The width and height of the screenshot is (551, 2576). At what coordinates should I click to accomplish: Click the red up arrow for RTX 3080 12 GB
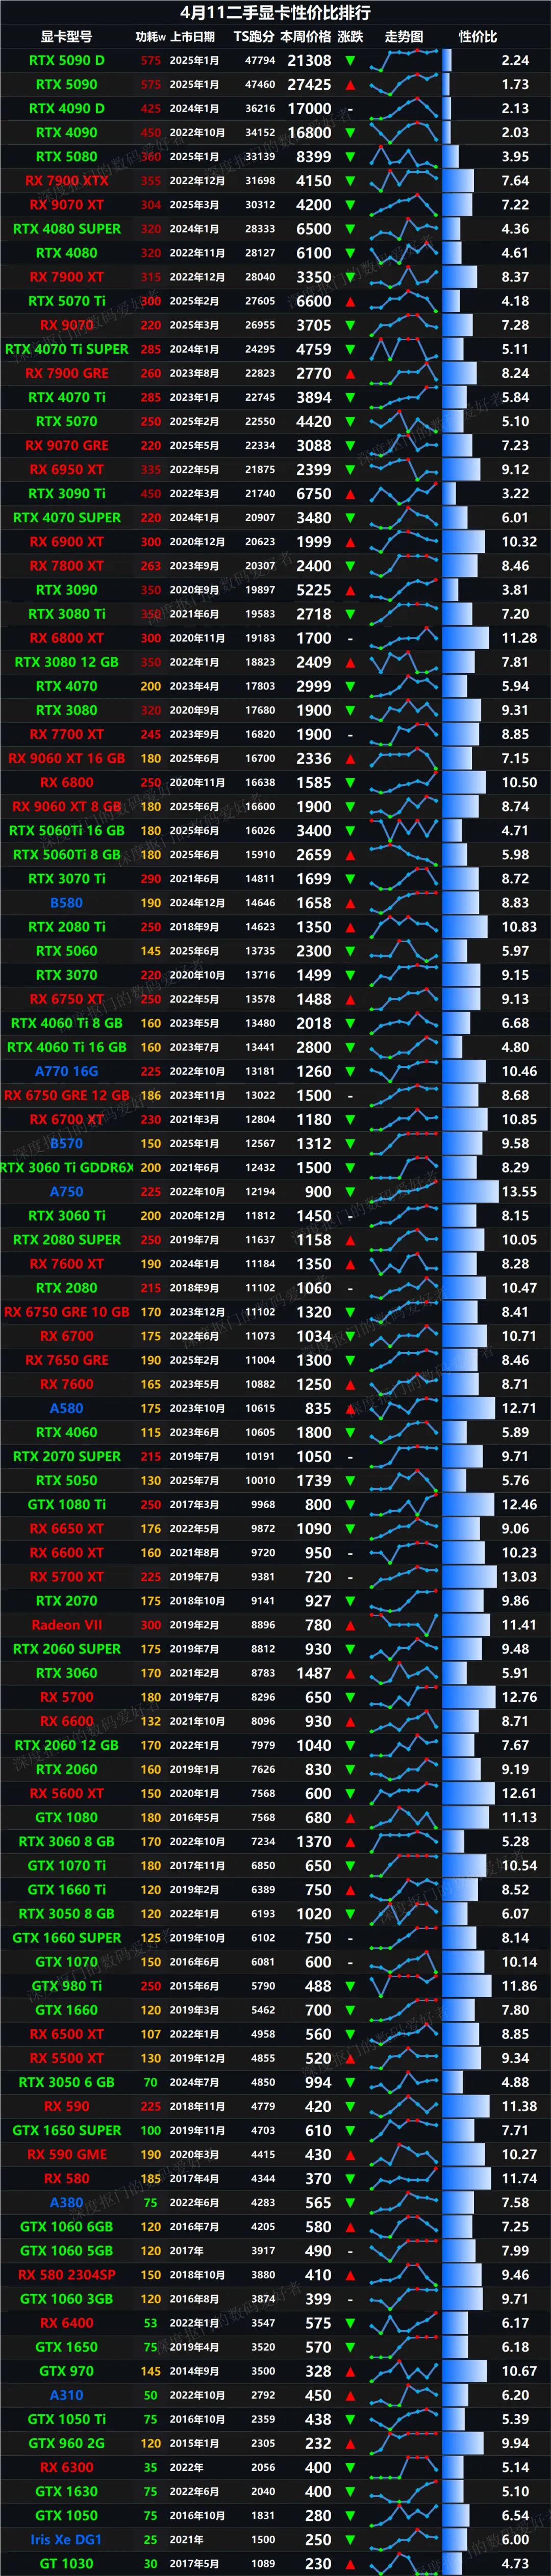(x=350, y=662)
